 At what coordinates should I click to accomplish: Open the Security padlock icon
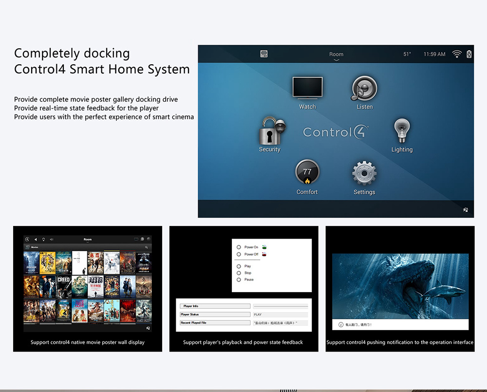click(x=270, y=131)
